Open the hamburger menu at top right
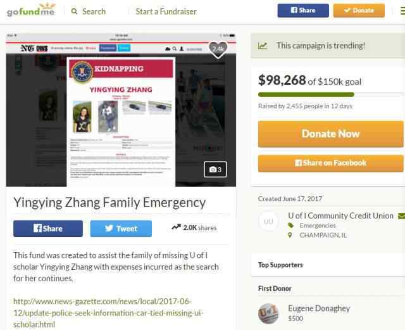Viewport: 405px width, 330px height. (402, 11)
